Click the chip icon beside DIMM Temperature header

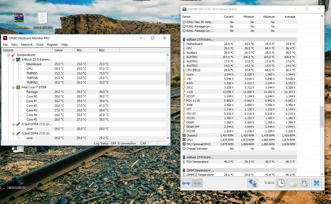coord(184,170)
